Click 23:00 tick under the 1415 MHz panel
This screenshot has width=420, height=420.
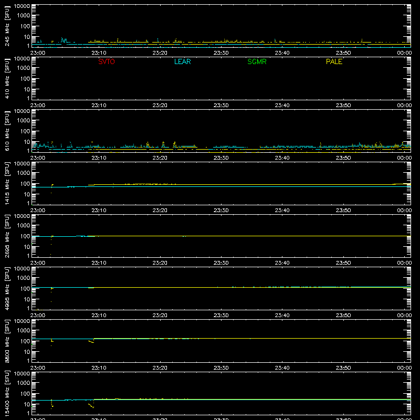pos(38,211)
